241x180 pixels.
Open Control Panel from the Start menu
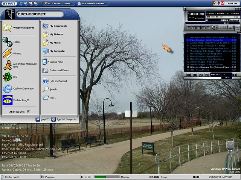pos(56,62)
